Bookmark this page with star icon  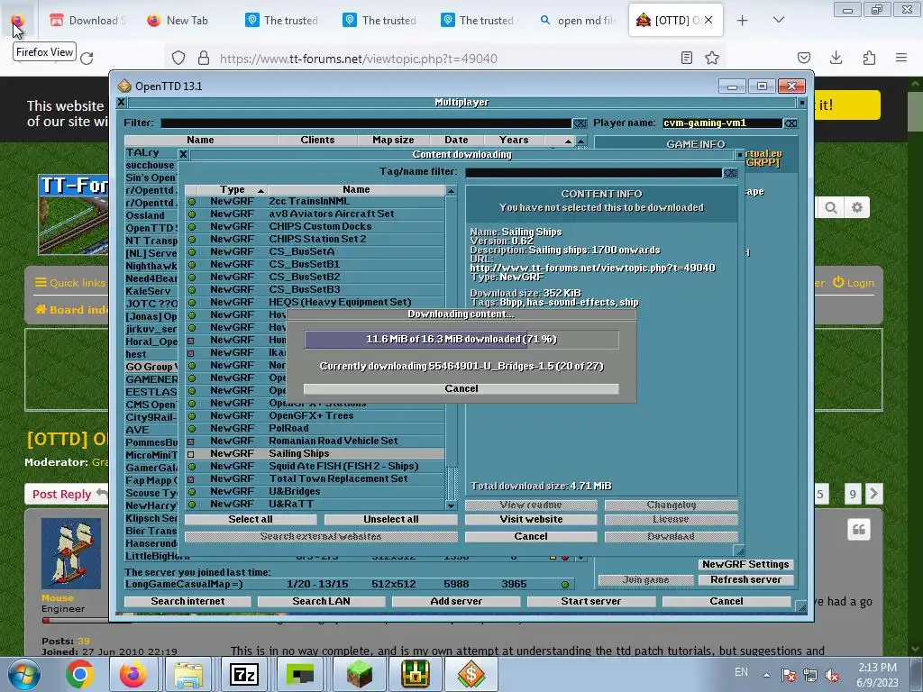click(x=712, y=58)
